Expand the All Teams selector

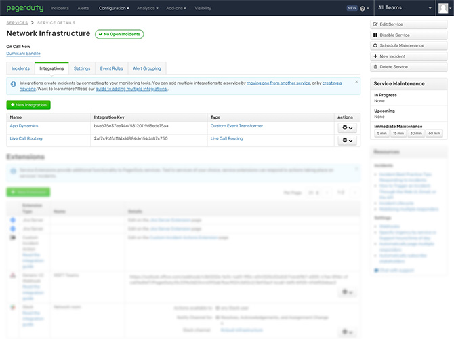tap(405, 8)
